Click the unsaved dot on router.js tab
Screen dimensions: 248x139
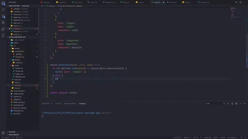coord(164,2)
